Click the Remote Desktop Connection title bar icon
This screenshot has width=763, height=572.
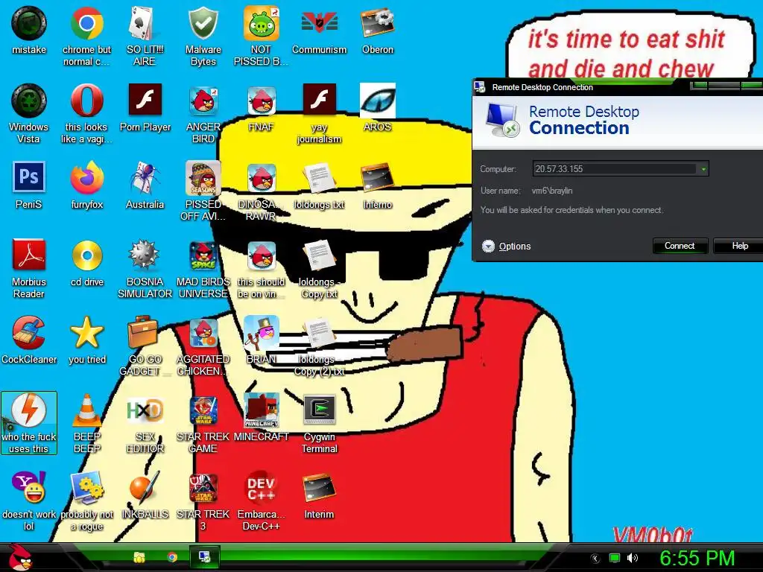coord(480,87)
